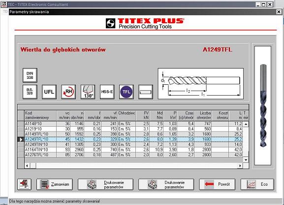This screenshot has width=284, height=205.
Task: Select row A1219*10
Action: click(133, 129)
